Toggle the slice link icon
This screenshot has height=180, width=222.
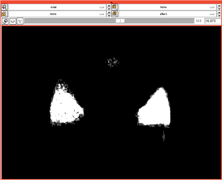5,21
